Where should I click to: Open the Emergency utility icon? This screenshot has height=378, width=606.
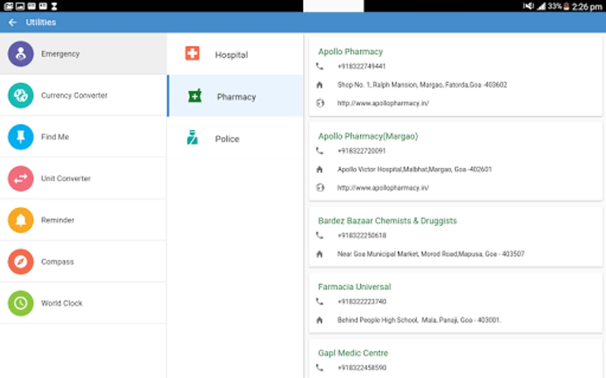(21, 54)
